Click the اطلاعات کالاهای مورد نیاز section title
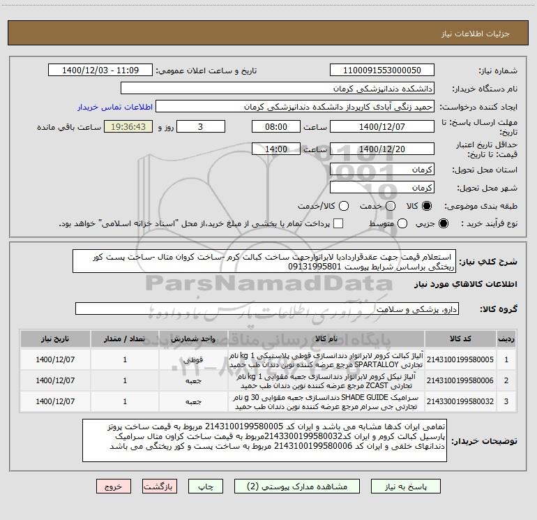This screenshot has width=537, height=520. 466,284
